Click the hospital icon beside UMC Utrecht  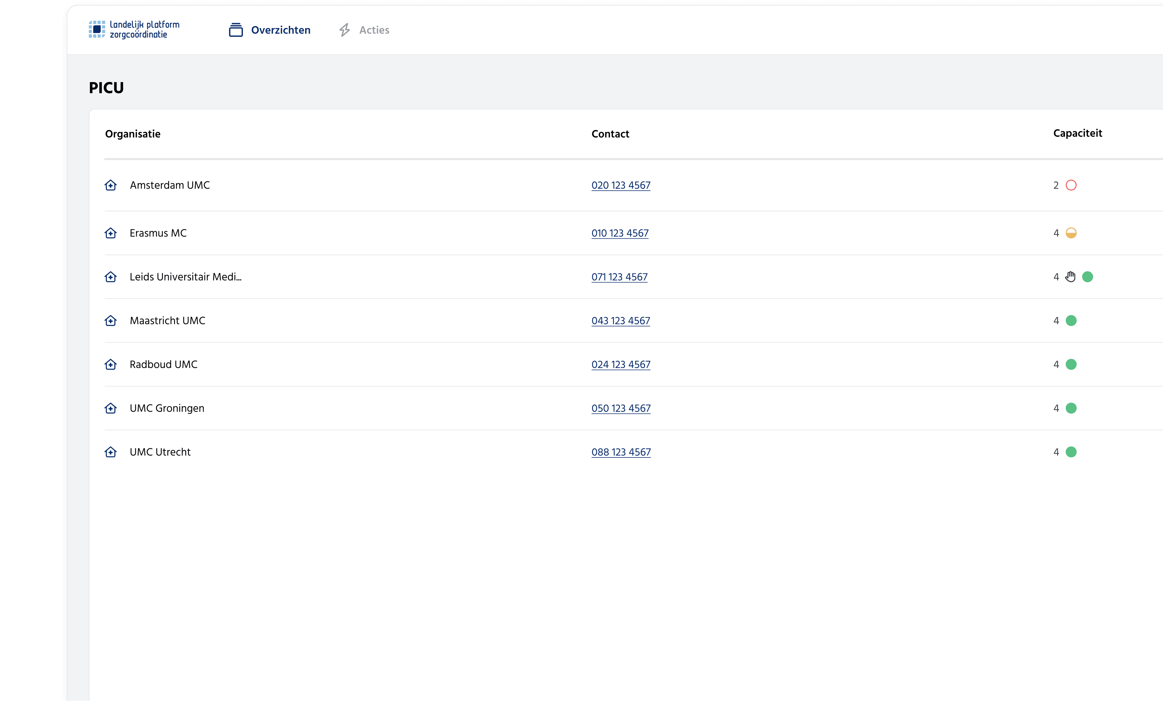[110, 452]
